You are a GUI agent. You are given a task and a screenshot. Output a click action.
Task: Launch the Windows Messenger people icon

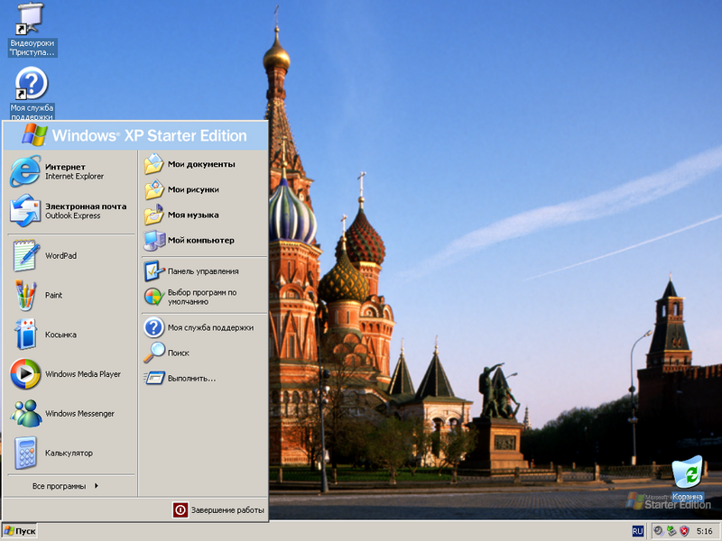pos(25,414)
